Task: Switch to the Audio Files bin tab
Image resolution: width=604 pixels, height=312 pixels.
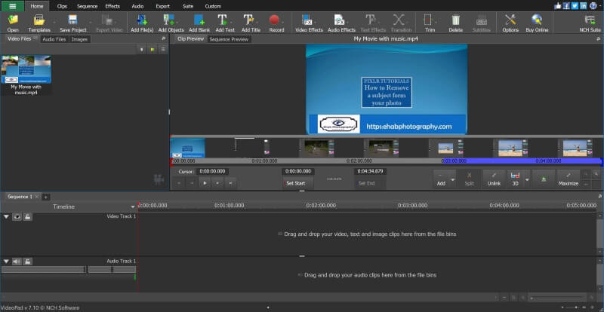Action: (54, 39)
